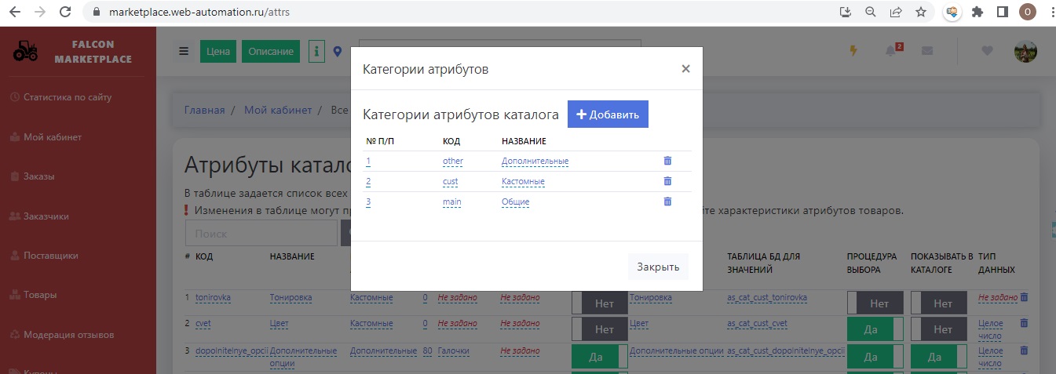Delete the 'Кастомные' category row

point(667,181)
